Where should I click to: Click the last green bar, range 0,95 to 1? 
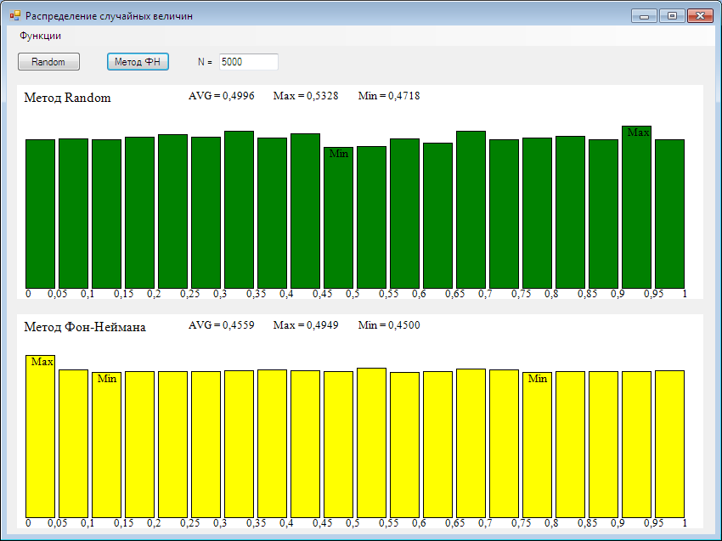click(669, 214)
